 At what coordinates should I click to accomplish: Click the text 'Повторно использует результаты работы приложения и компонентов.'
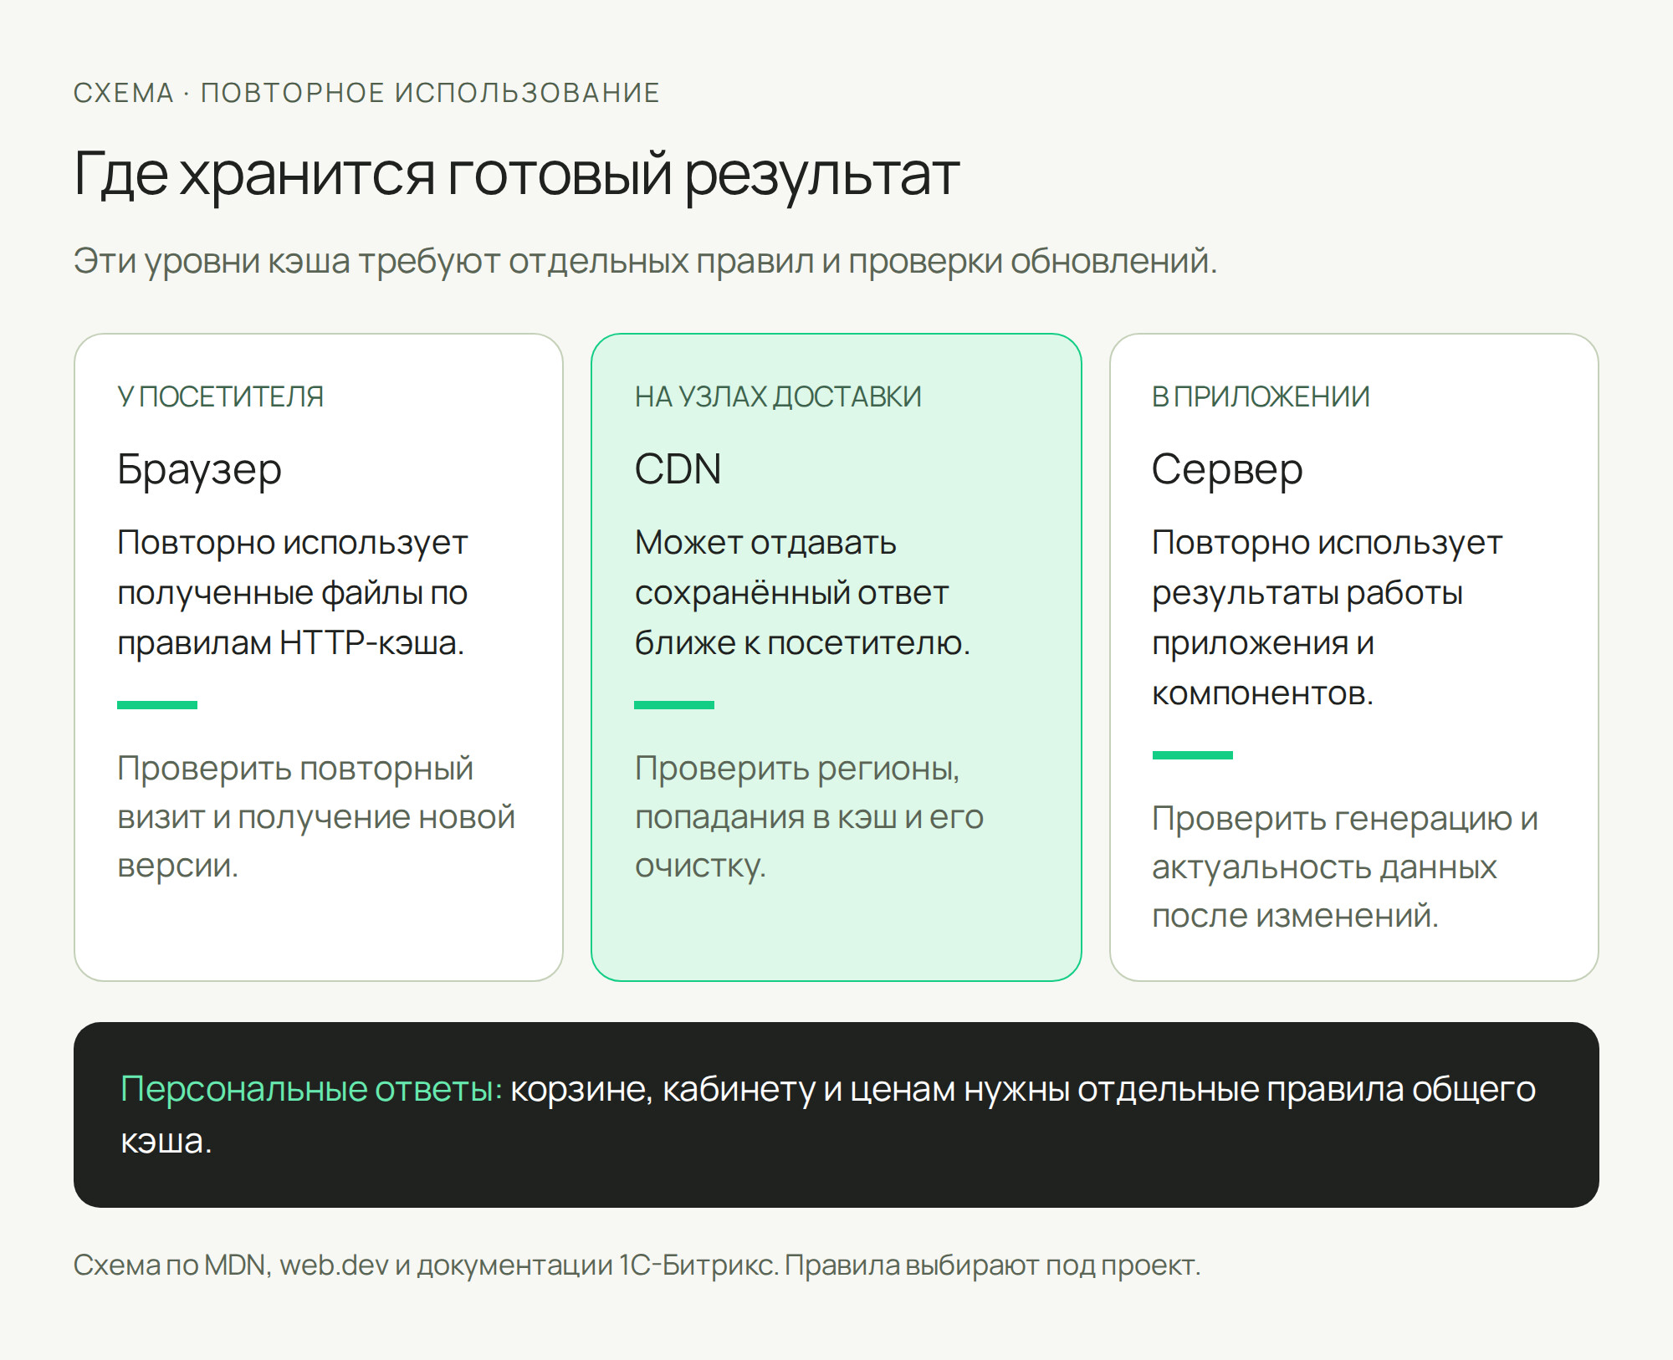click(1327, 618)
